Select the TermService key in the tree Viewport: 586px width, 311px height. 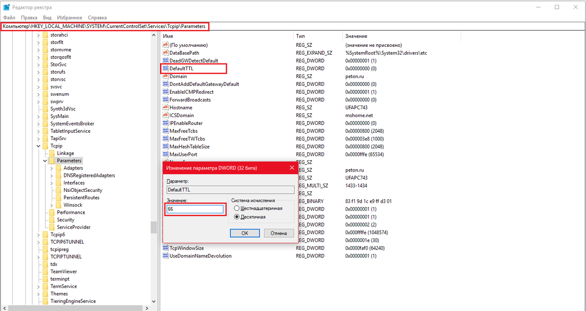pos(63,287)
